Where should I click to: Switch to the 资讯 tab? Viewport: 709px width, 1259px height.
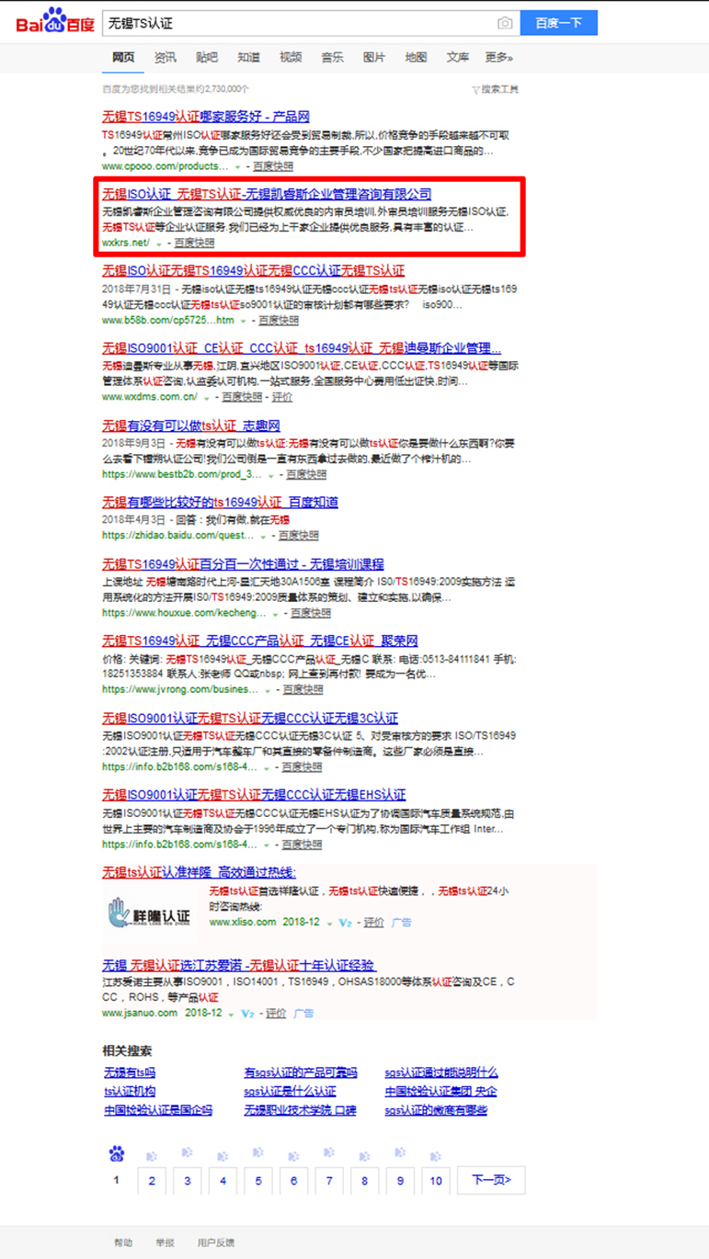pyautogui.click(x=166, y=58)
